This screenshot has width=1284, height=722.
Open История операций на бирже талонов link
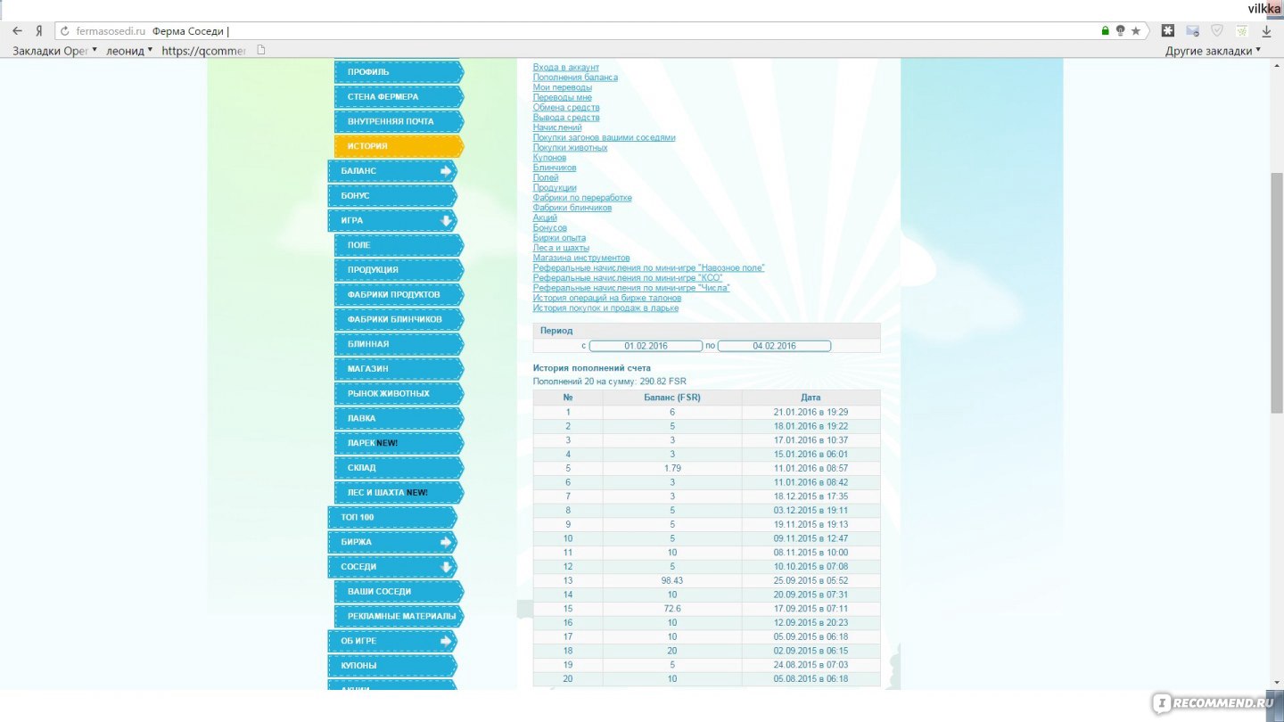click(x=607, y=299)
